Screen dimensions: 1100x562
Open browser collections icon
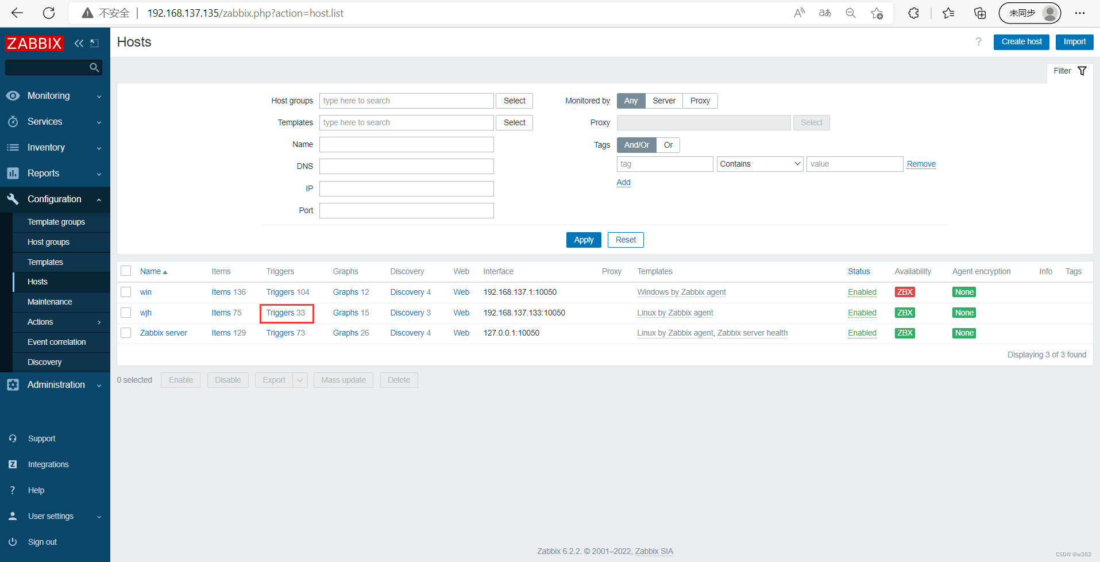(980, 13)
